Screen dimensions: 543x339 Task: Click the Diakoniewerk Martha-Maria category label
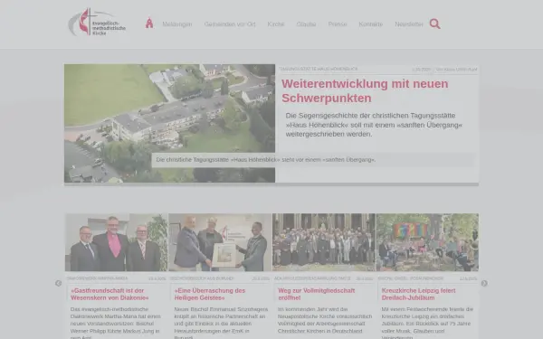[97, 278]
